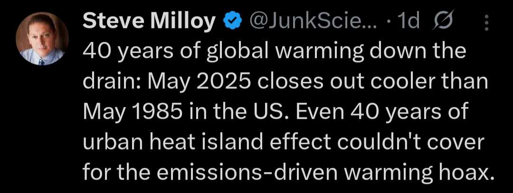Open Steve Milloy's profile picture
Viewport: 513px width, 193px height.
point(42,39)
